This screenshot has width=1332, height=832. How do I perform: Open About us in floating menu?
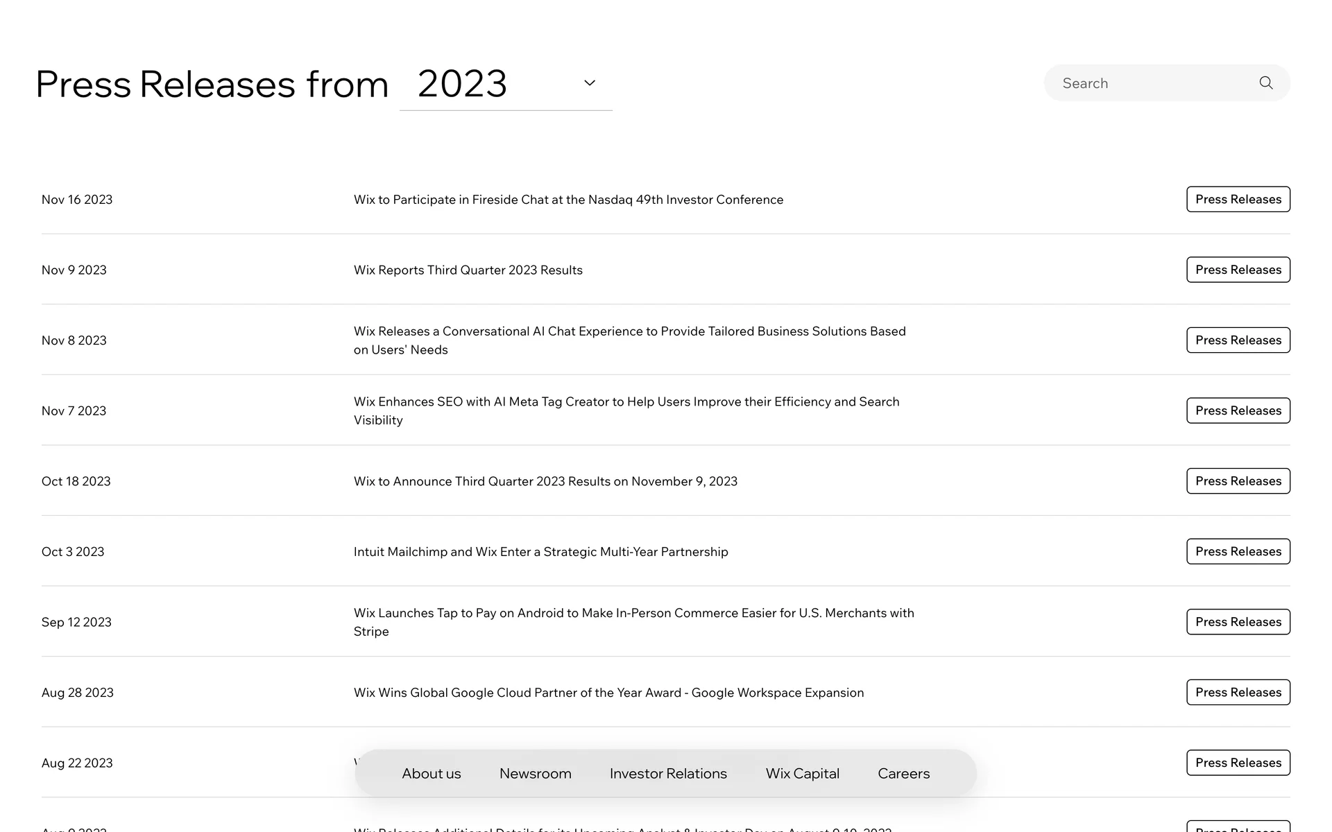[431, 773]
